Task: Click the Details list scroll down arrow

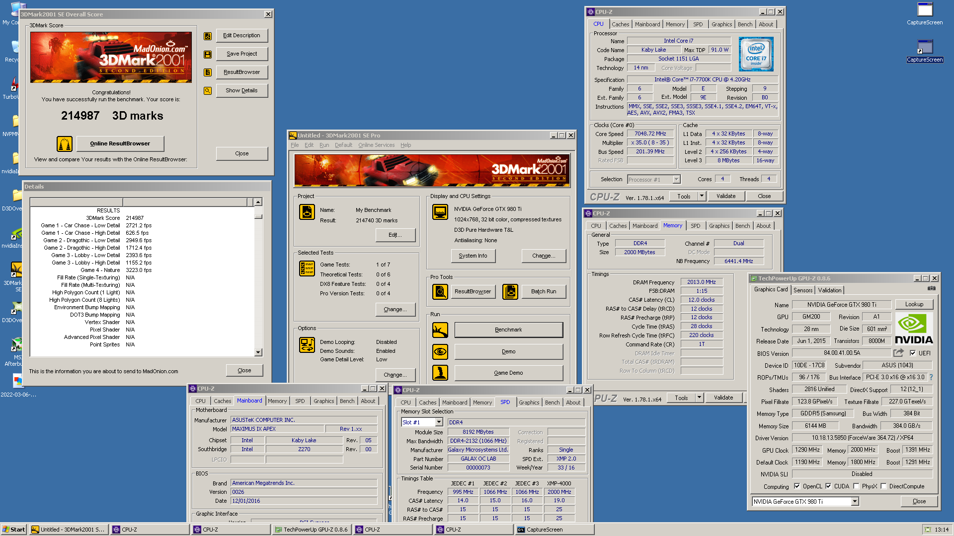Action: pyautogui.click(x=258, y=352)
